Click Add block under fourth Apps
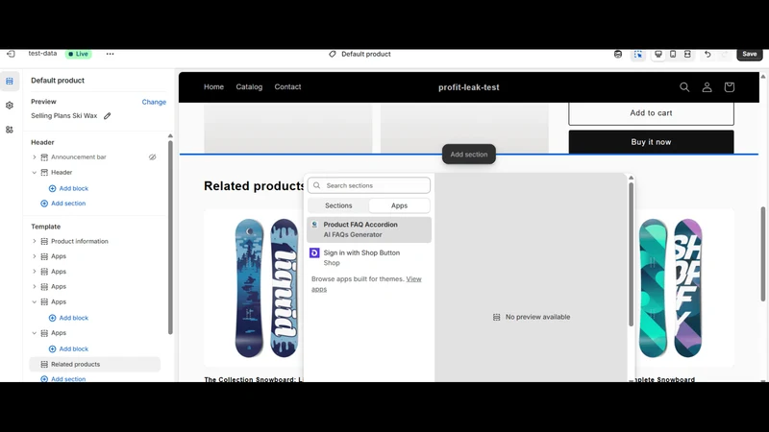Viewport: 769px width, 432px height. (68, 318)
